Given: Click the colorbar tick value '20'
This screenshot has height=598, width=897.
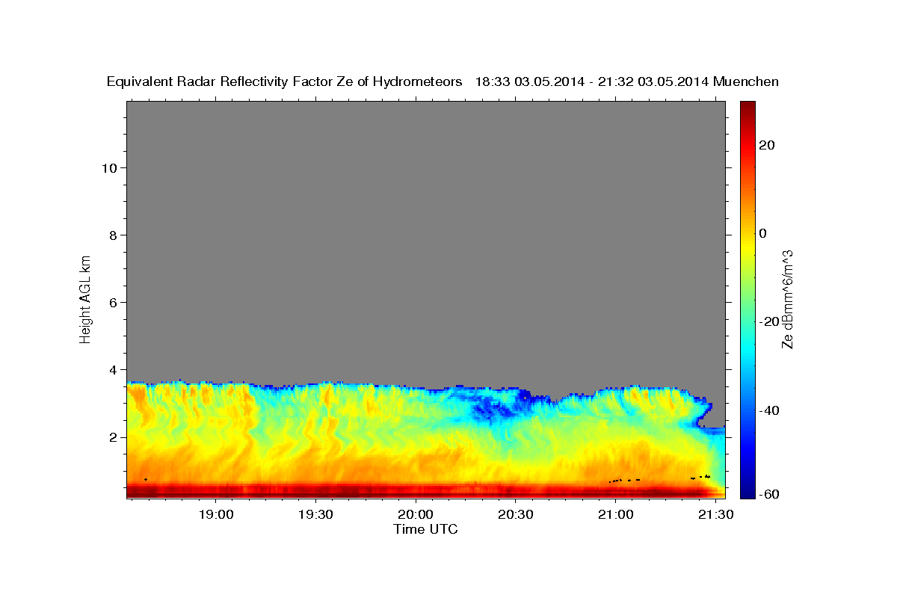Looking at the screenshot, I should (x=765, y=145).
